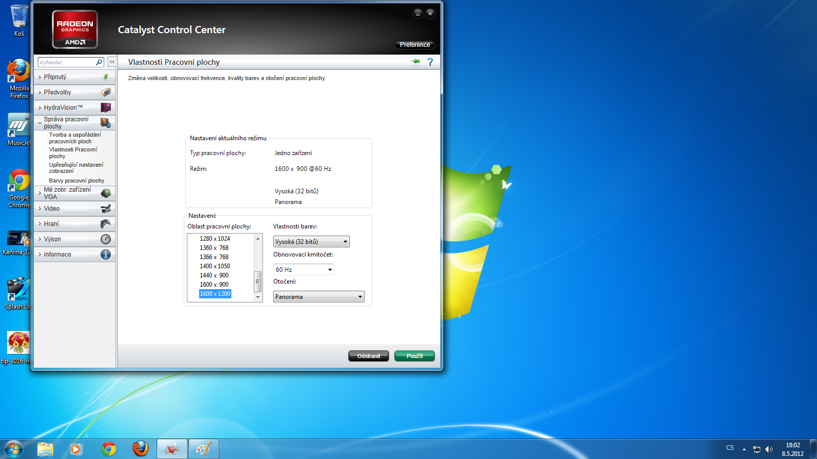Screen dimensions: 817x459
Task: Open Barvy pracovní plochy item
Action: pos(77,181)
